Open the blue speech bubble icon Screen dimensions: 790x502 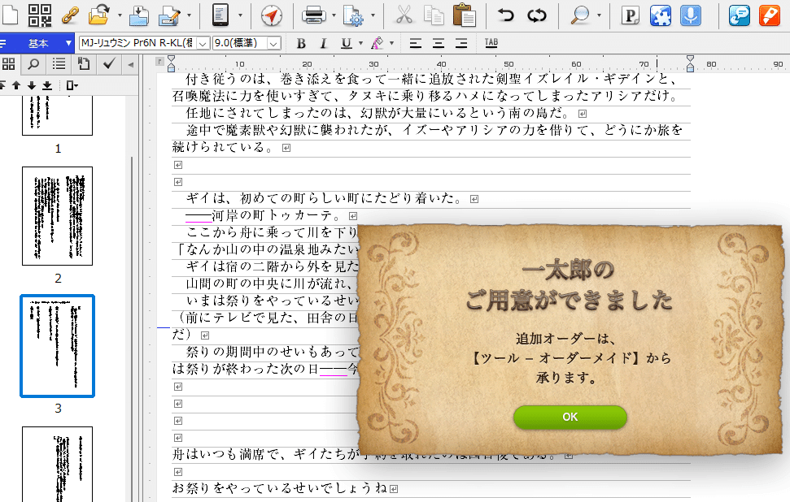click(x=739, y=15)
